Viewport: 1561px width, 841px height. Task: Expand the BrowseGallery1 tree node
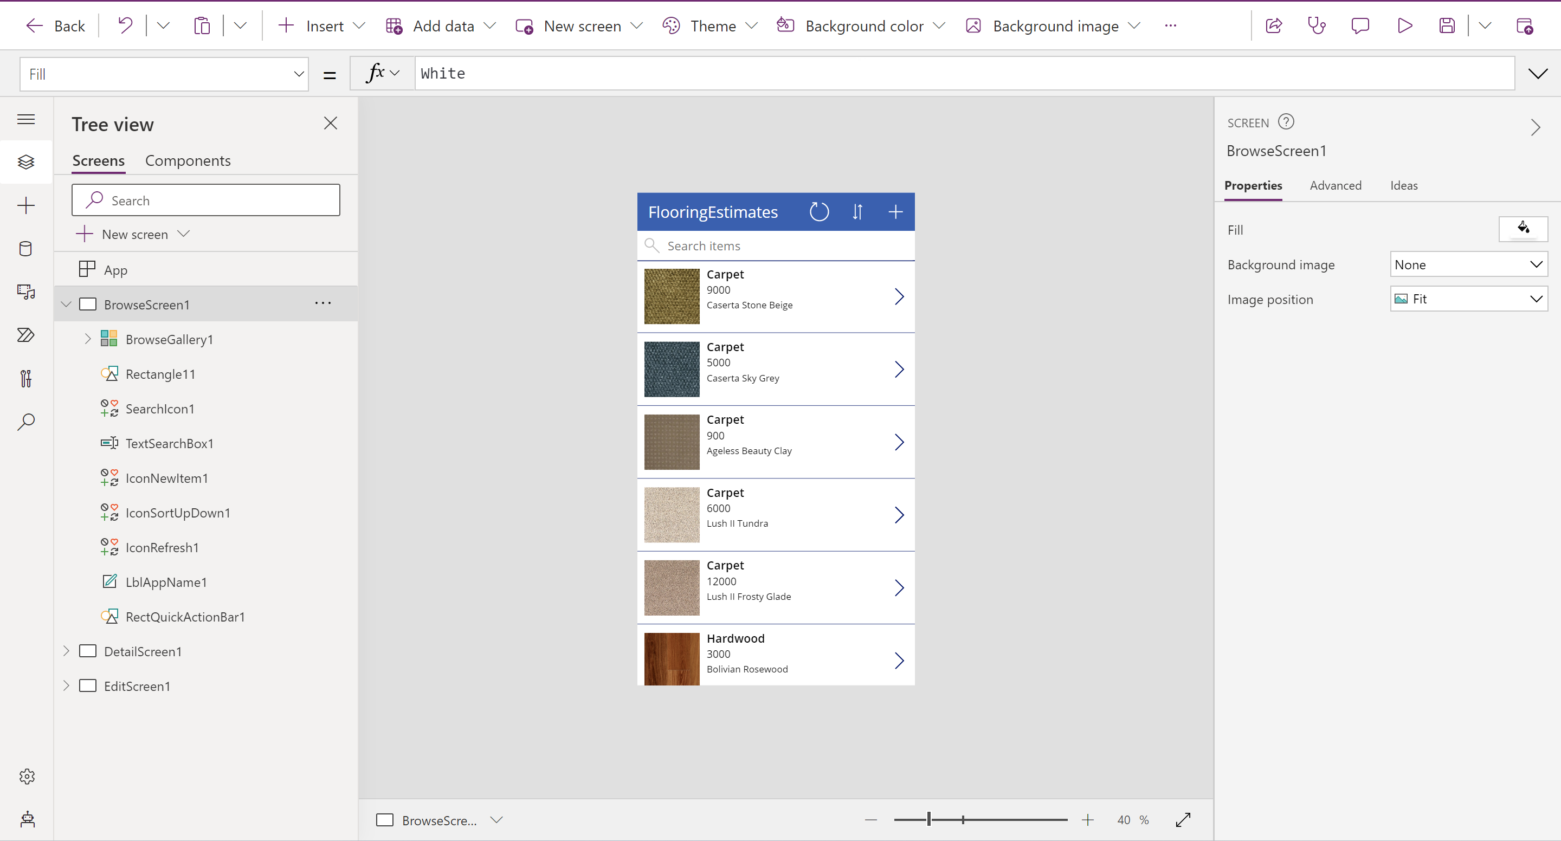(x=88, y=339)
